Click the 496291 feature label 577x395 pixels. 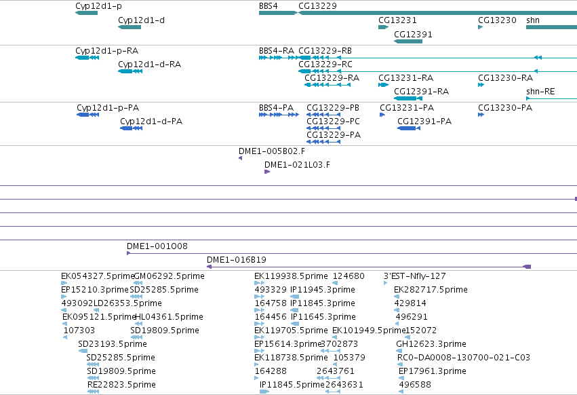click(x=412, y=317)
